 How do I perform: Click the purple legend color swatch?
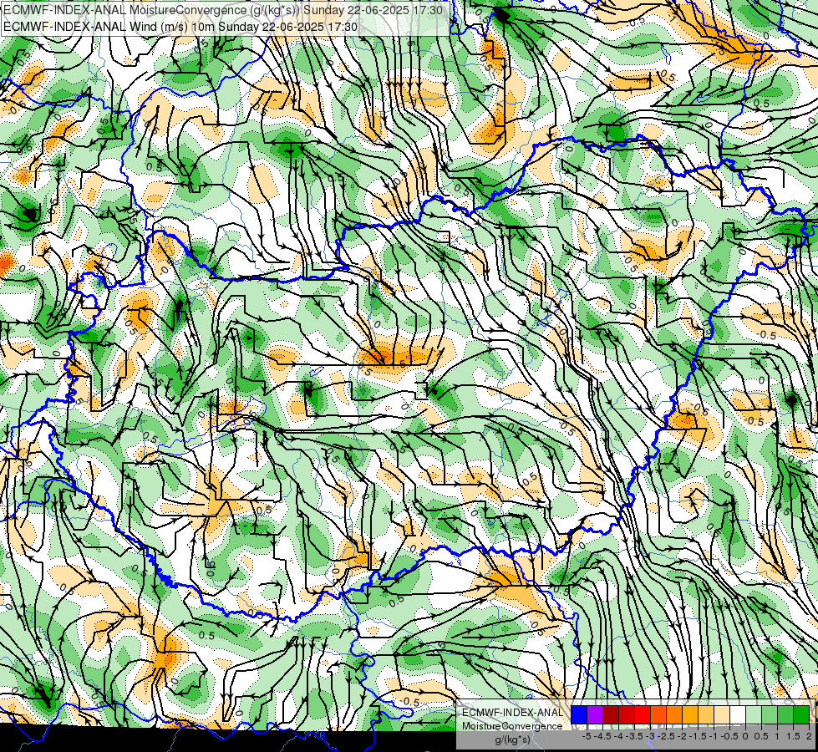595,714
